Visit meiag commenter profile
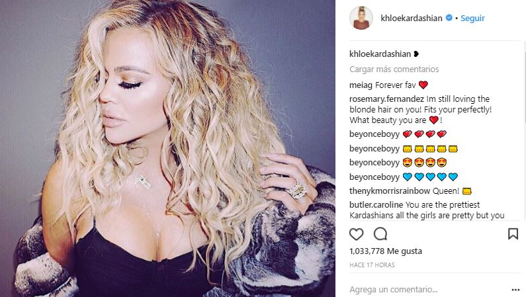The image size is (526, 297). [361, 85]
